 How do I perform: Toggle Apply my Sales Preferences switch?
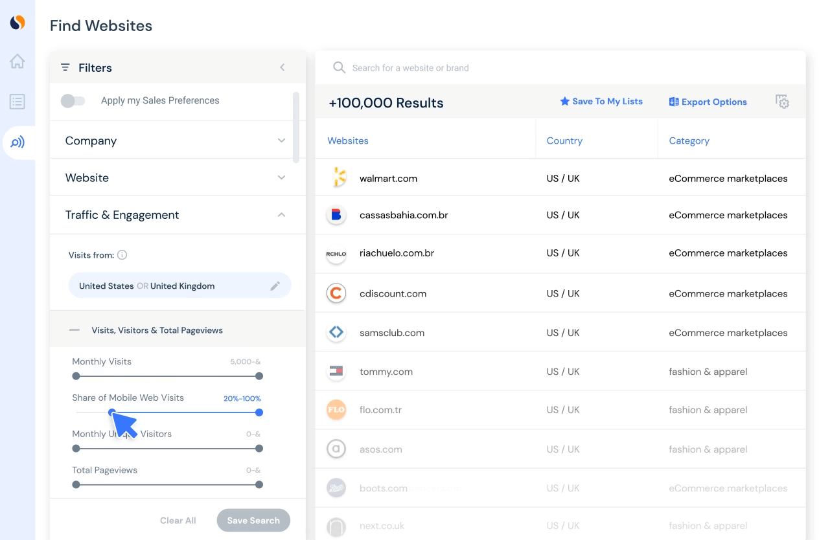coord(73,101)
